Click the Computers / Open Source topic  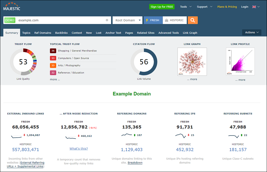tap(73, 58)
